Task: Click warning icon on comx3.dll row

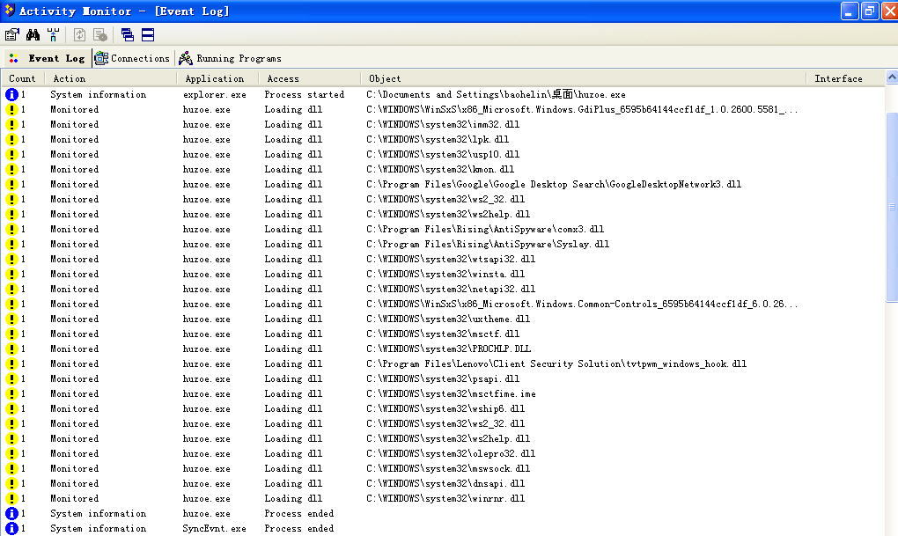Action: pyautogui.click(x=11, y=229)
